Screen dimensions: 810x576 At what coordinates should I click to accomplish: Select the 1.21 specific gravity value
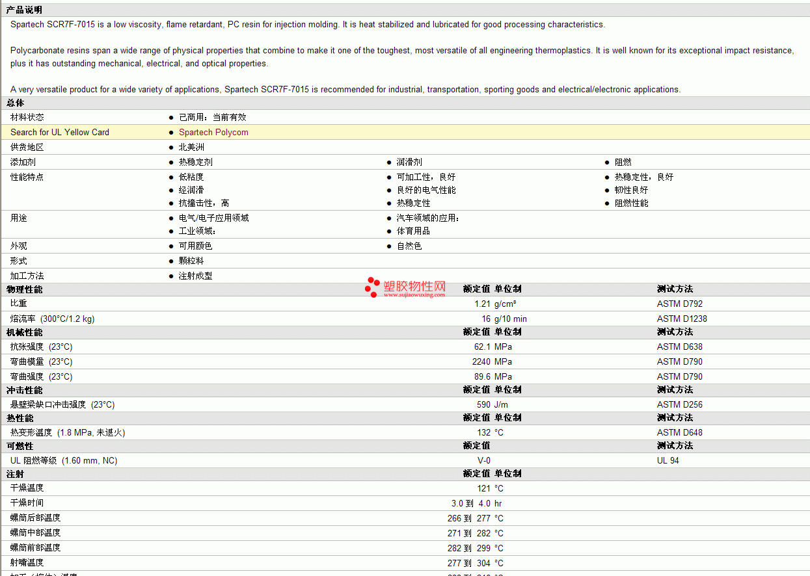[x=482, y=304]
